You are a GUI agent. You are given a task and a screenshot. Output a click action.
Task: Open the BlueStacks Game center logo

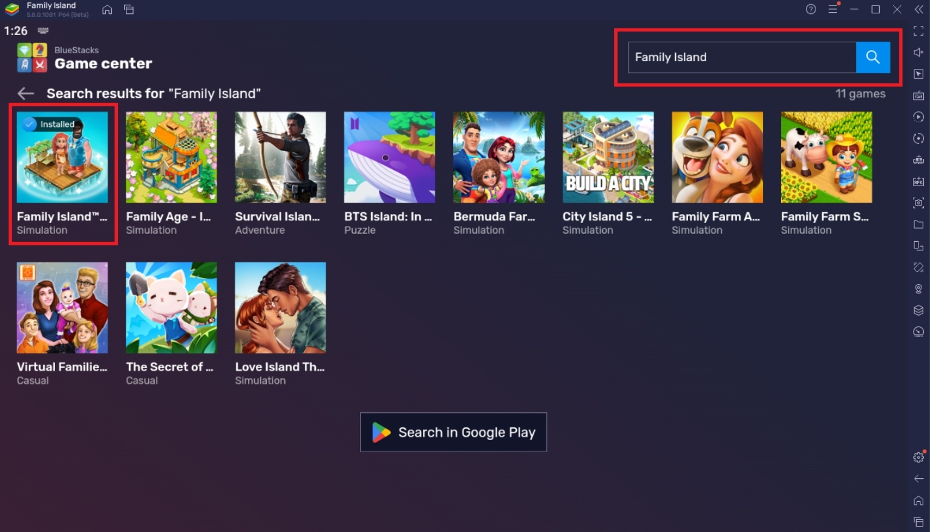point(32,57)
